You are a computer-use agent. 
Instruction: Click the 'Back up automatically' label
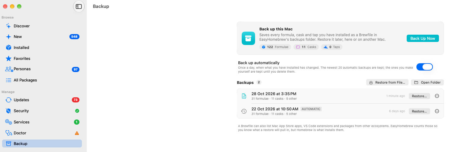[x=259, y=63]
